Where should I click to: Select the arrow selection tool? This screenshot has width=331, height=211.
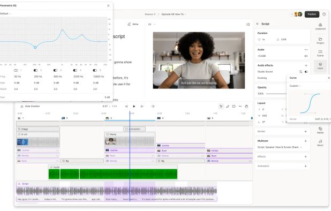coord(221,107)
